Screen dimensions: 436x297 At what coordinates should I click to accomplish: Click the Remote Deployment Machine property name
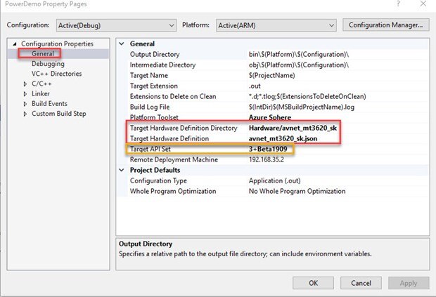[x=174, y=159]
